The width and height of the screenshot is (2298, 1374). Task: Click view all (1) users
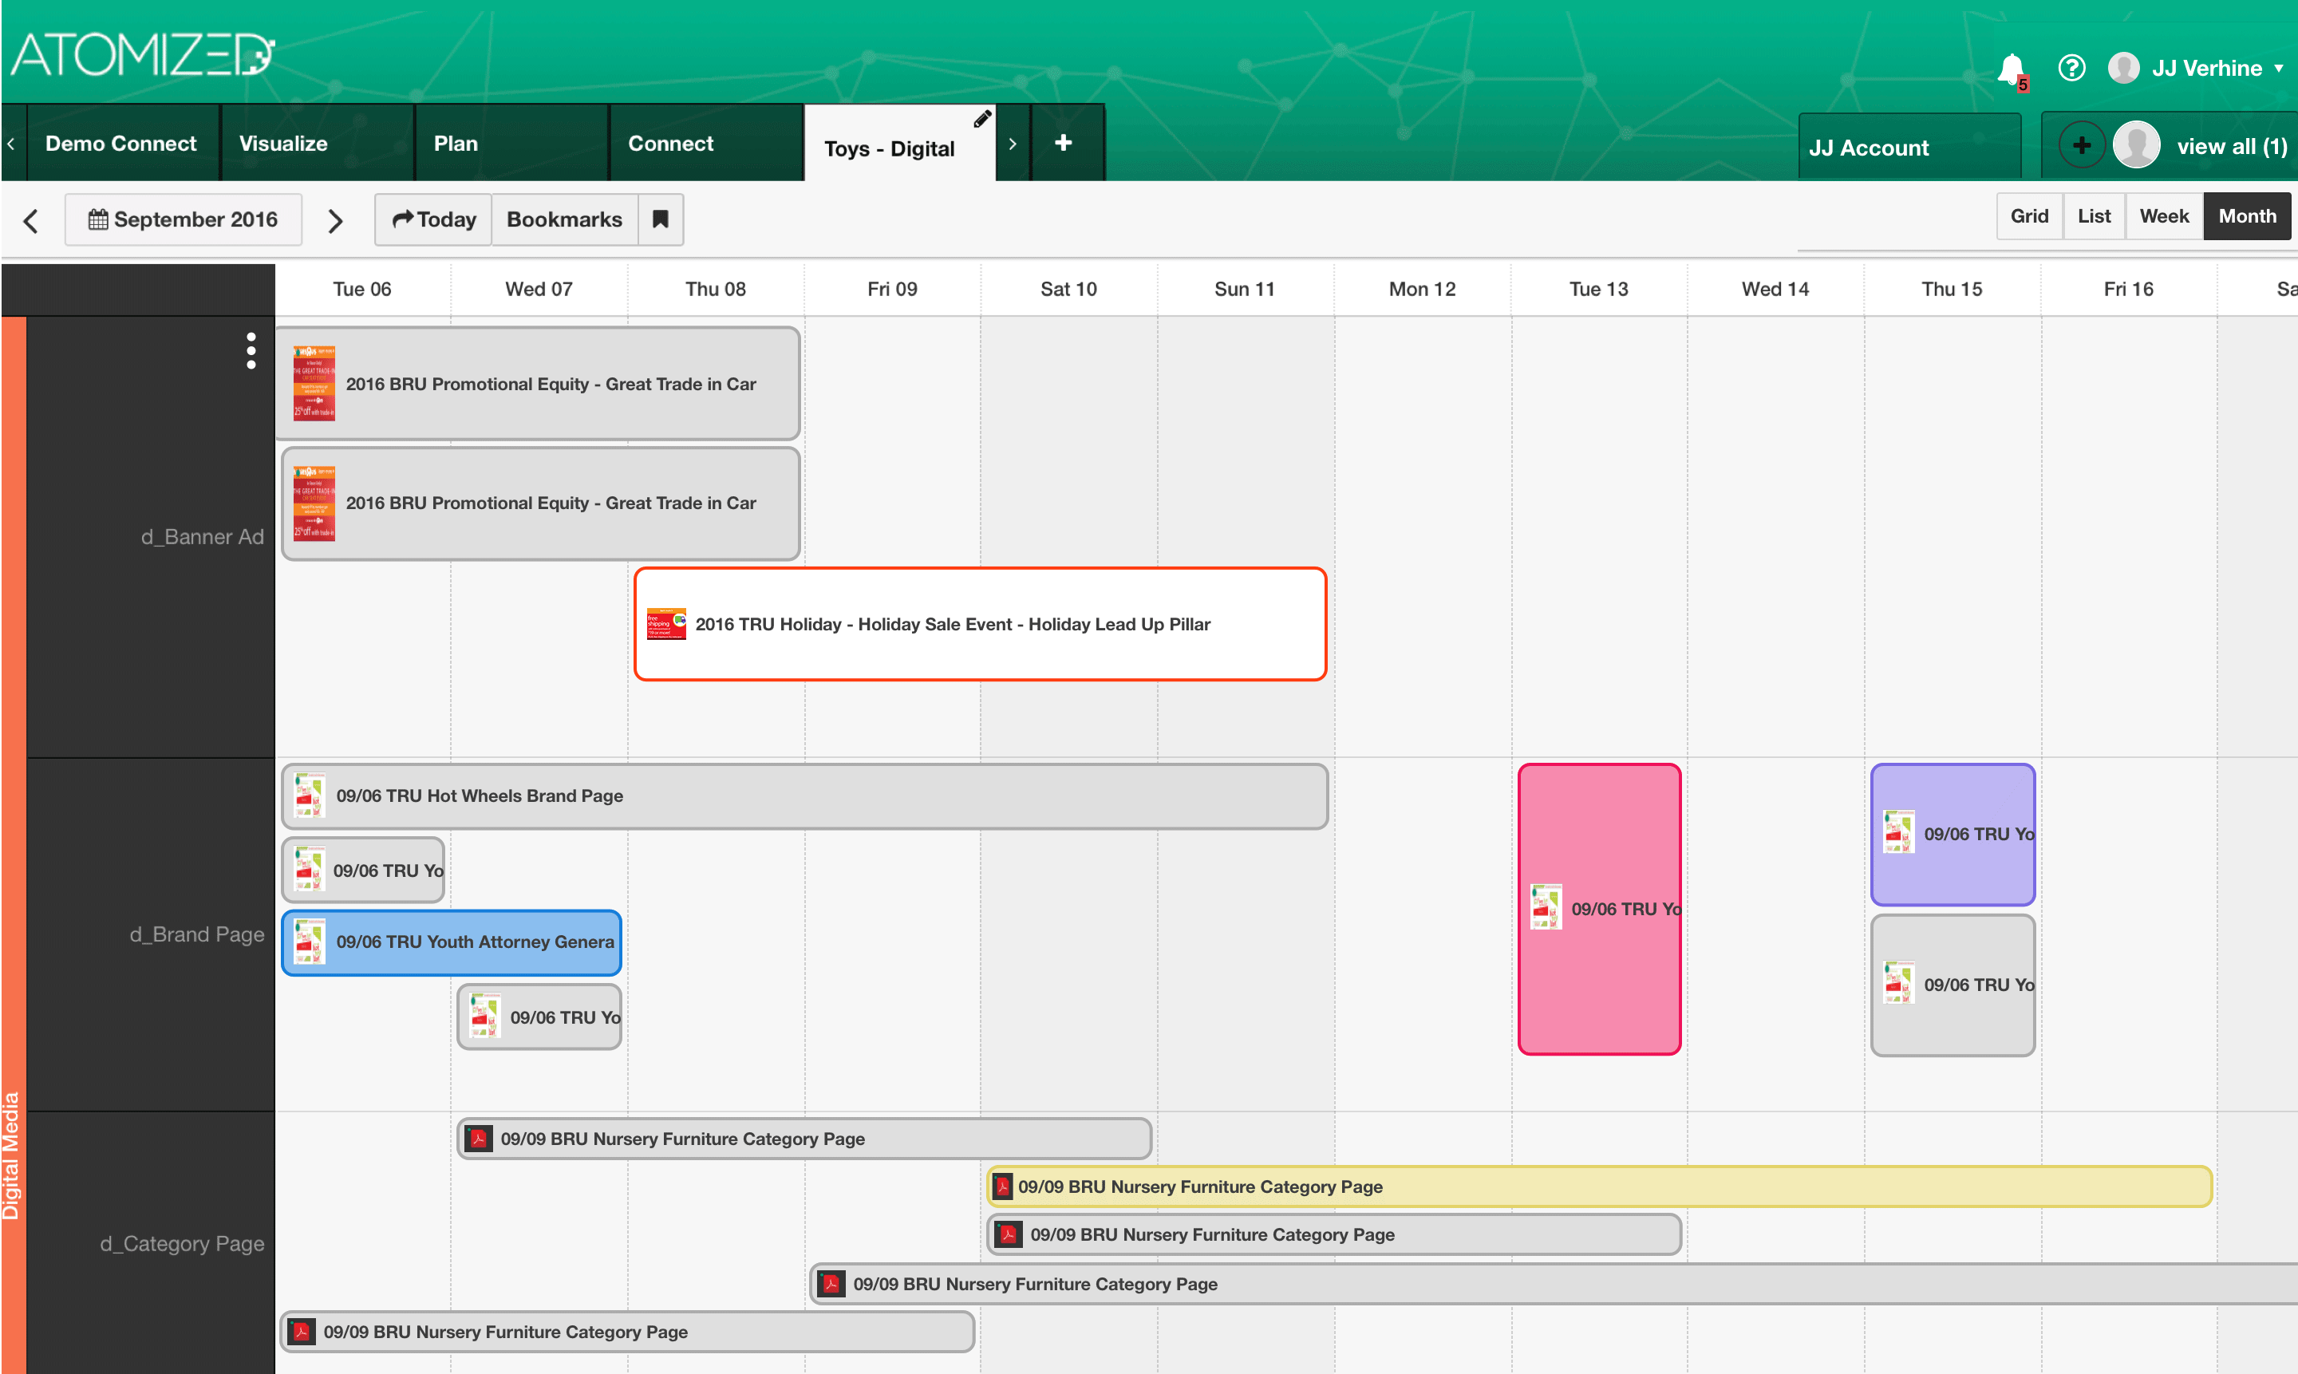(x=2231, y=145)
